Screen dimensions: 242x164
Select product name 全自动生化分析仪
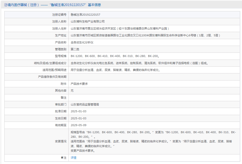pos(82,42)
